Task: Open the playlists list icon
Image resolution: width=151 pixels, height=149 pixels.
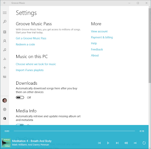Action: pyautogui.click(x=5, y=77)
